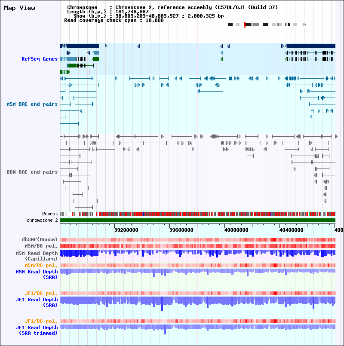Click the MSM Read Depth SRA histogram
344x346 pixels.
pyautogui.click(x=198, y=273)
